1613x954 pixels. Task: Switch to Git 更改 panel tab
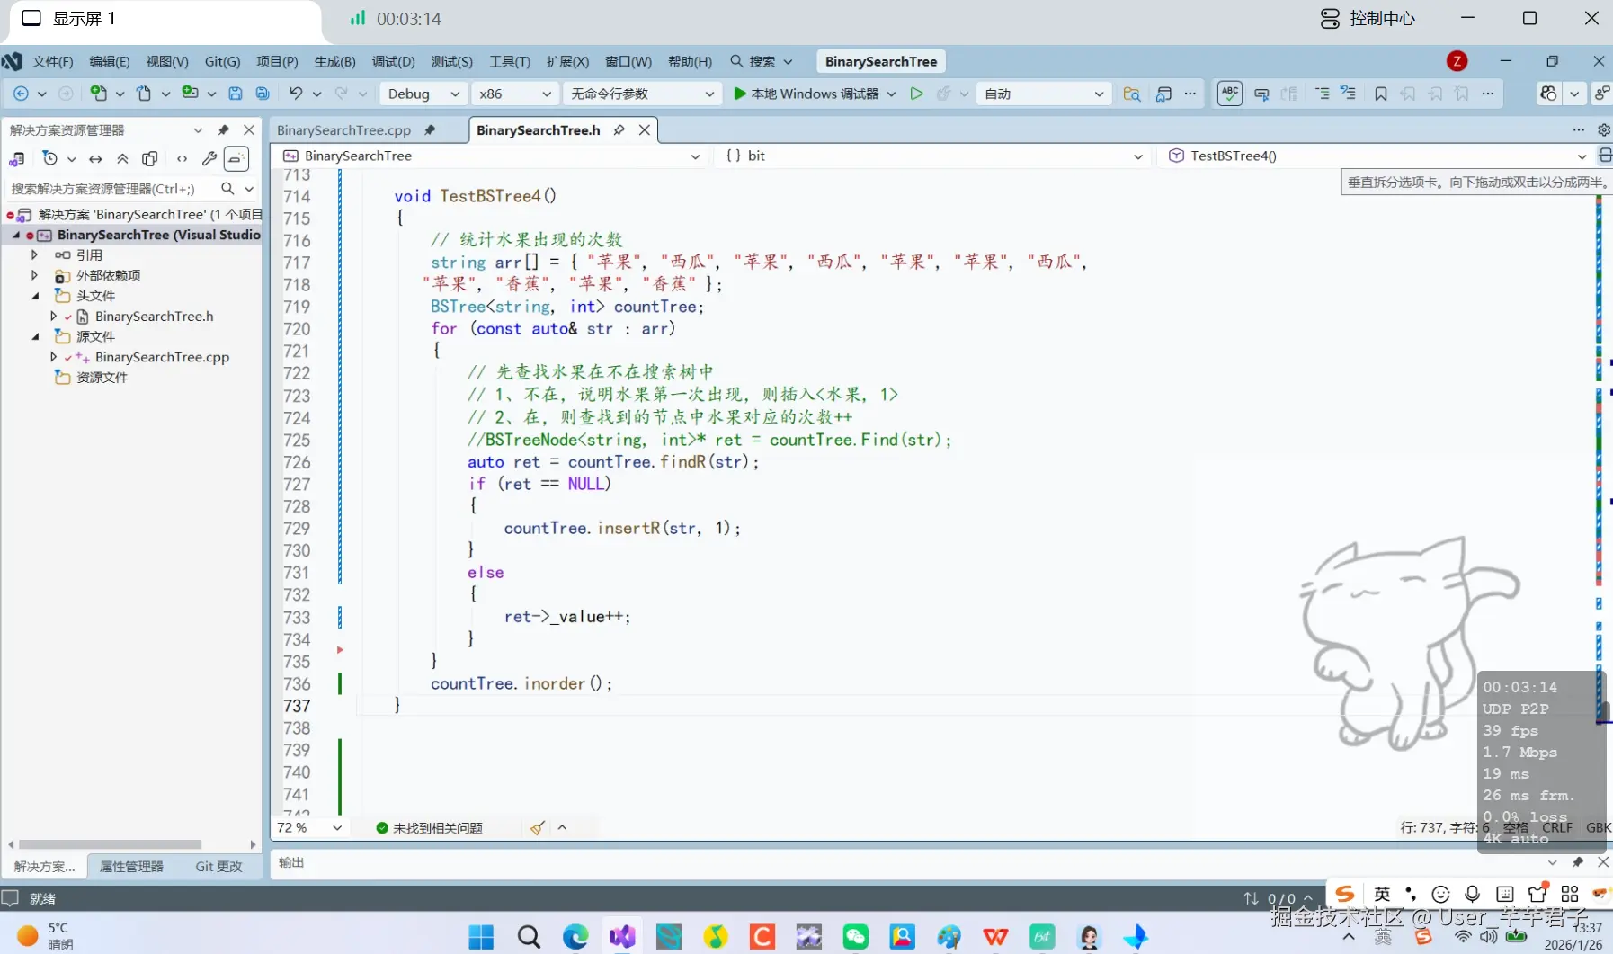(219, 867)
